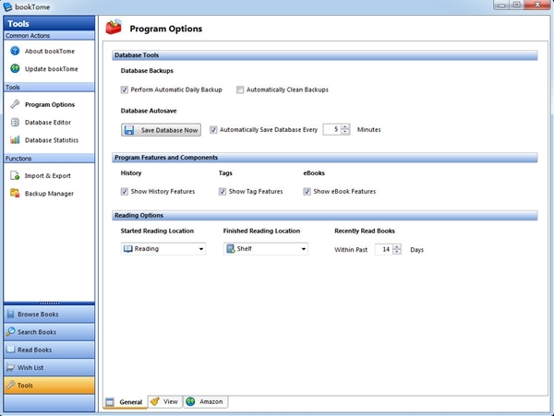Viewport: 554px width, 416px height.
Task: Open the Started Reading Location dropdown arrow
Action: [x=200, y=249]
